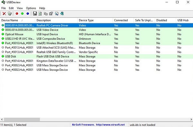The image size is (193, 127).
Task: Select the Port_#0010.Hub_#0001 device name
Action: 19,43
